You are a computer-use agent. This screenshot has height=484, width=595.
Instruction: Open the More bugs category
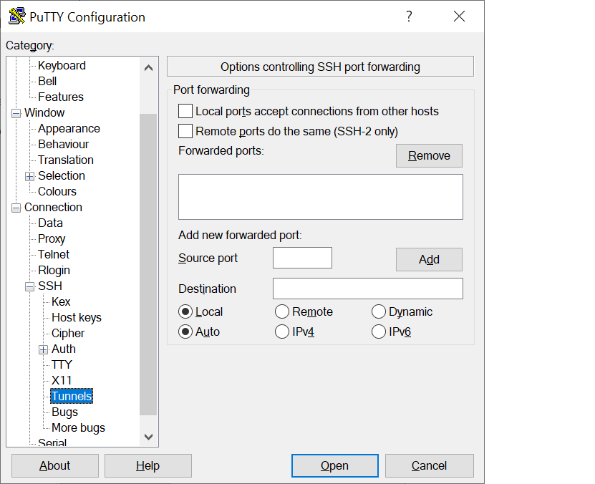[x=79, y=427]
